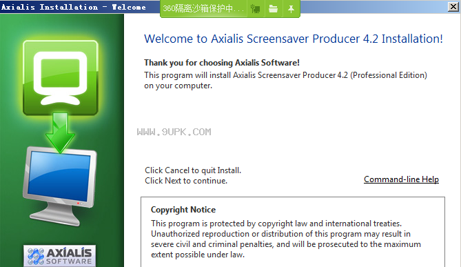The image size is (461, 267).
Task: Click the 'Unauthorized reproduction or distribution' line
Action: tap(280, 234)
